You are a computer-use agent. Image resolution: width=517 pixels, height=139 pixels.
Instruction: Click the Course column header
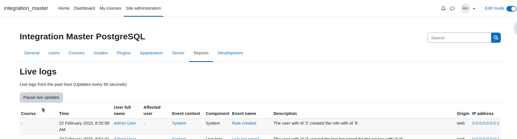pyautogui.click(x=28, y=114)
